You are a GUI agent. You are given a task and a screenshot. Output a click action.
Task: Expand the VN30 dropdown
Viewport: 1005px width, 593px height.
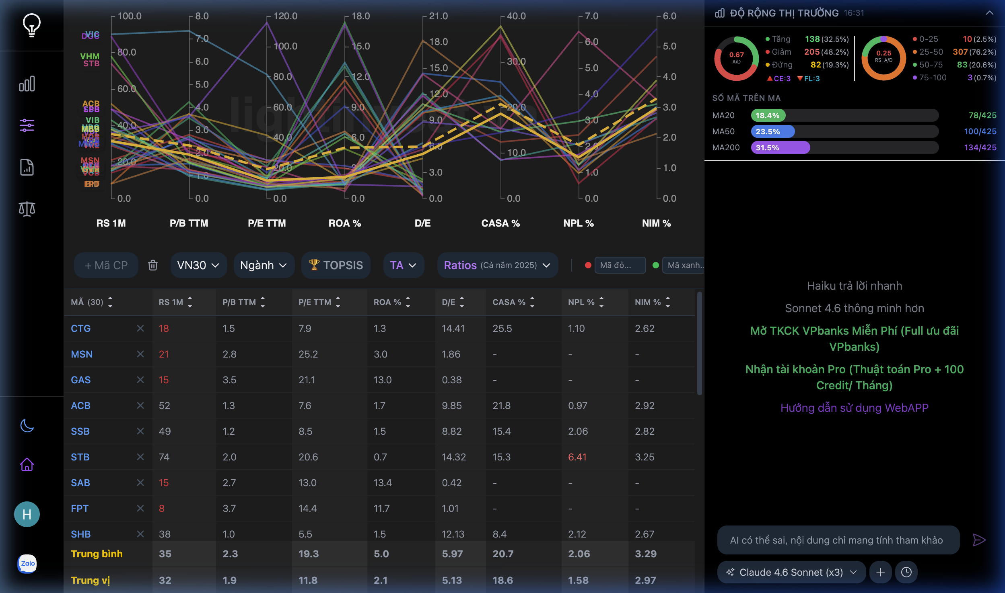tap(198, 265)
